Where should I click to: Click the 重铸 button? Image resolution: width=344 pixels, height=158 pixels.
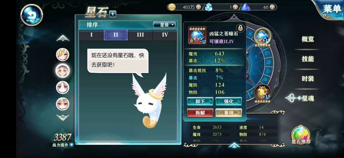coord(229,113)
